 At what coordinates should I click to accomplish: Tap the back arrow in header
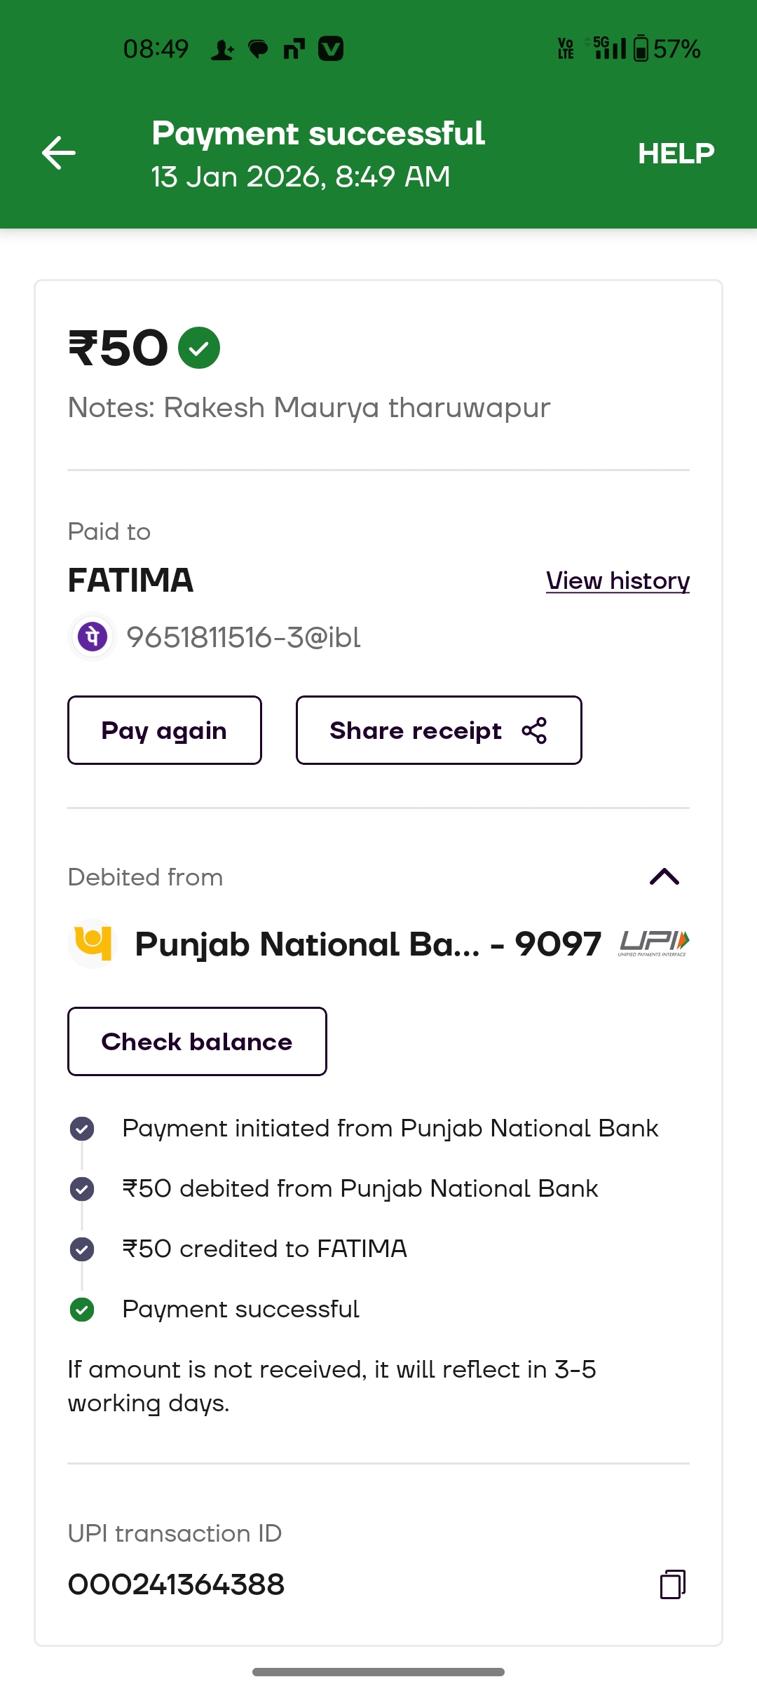coord(59,153)
